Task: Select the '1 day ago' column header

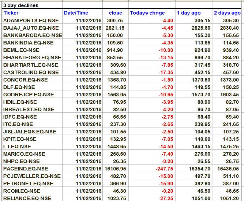Action: [189, 13]
